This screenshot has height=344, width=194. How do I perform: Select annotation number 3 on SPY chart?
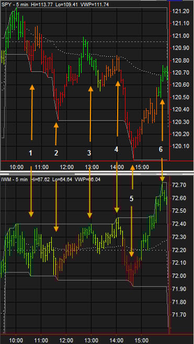pos(89,153)
